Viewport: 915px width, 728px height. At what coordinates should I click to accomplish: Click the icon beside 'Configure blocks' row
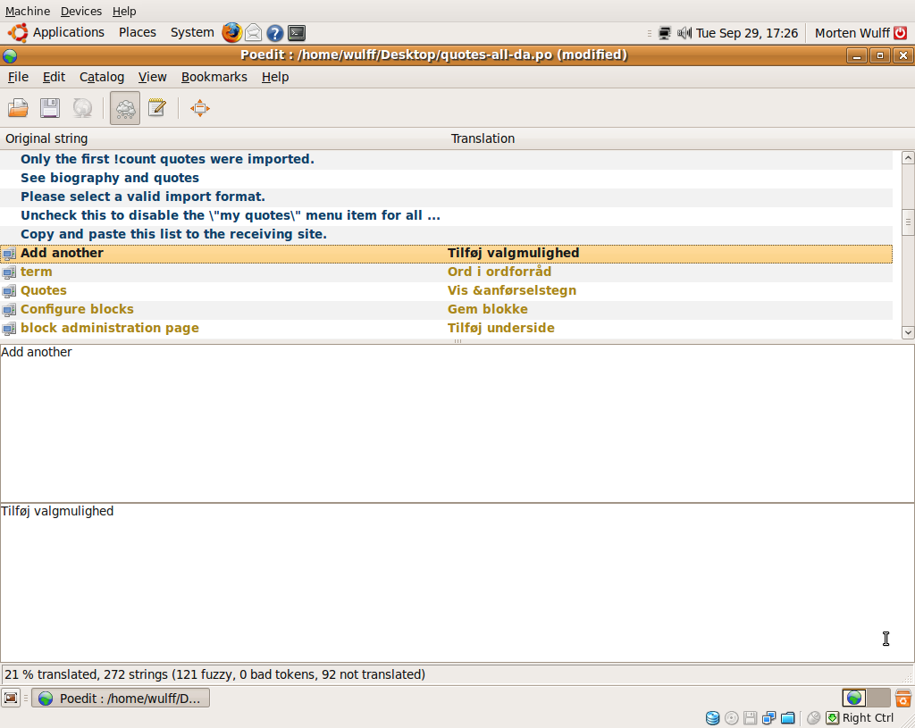tap(9, 310)
